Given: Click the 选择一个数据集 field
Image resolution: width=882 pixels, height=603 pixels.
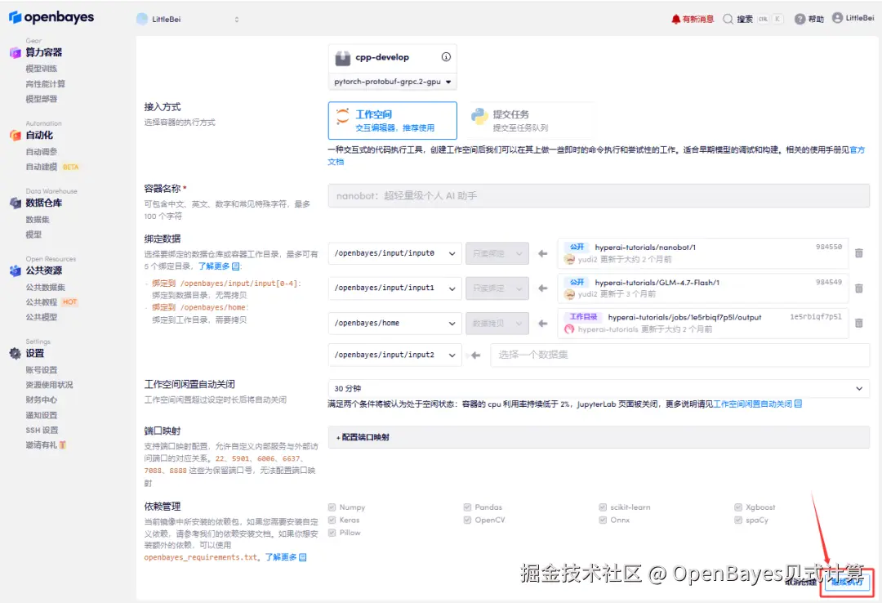Looking at the screenshot, I should [680, 355].
